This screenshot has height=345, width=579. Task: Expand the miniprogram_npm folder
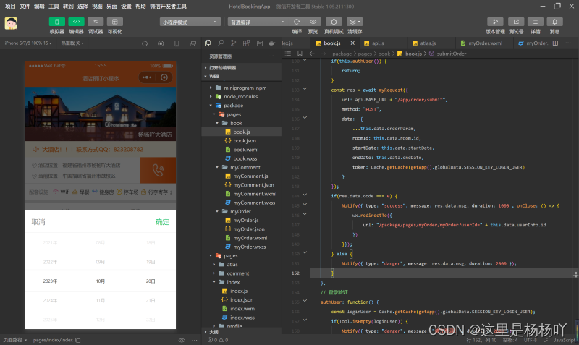(x=211, y=88)
